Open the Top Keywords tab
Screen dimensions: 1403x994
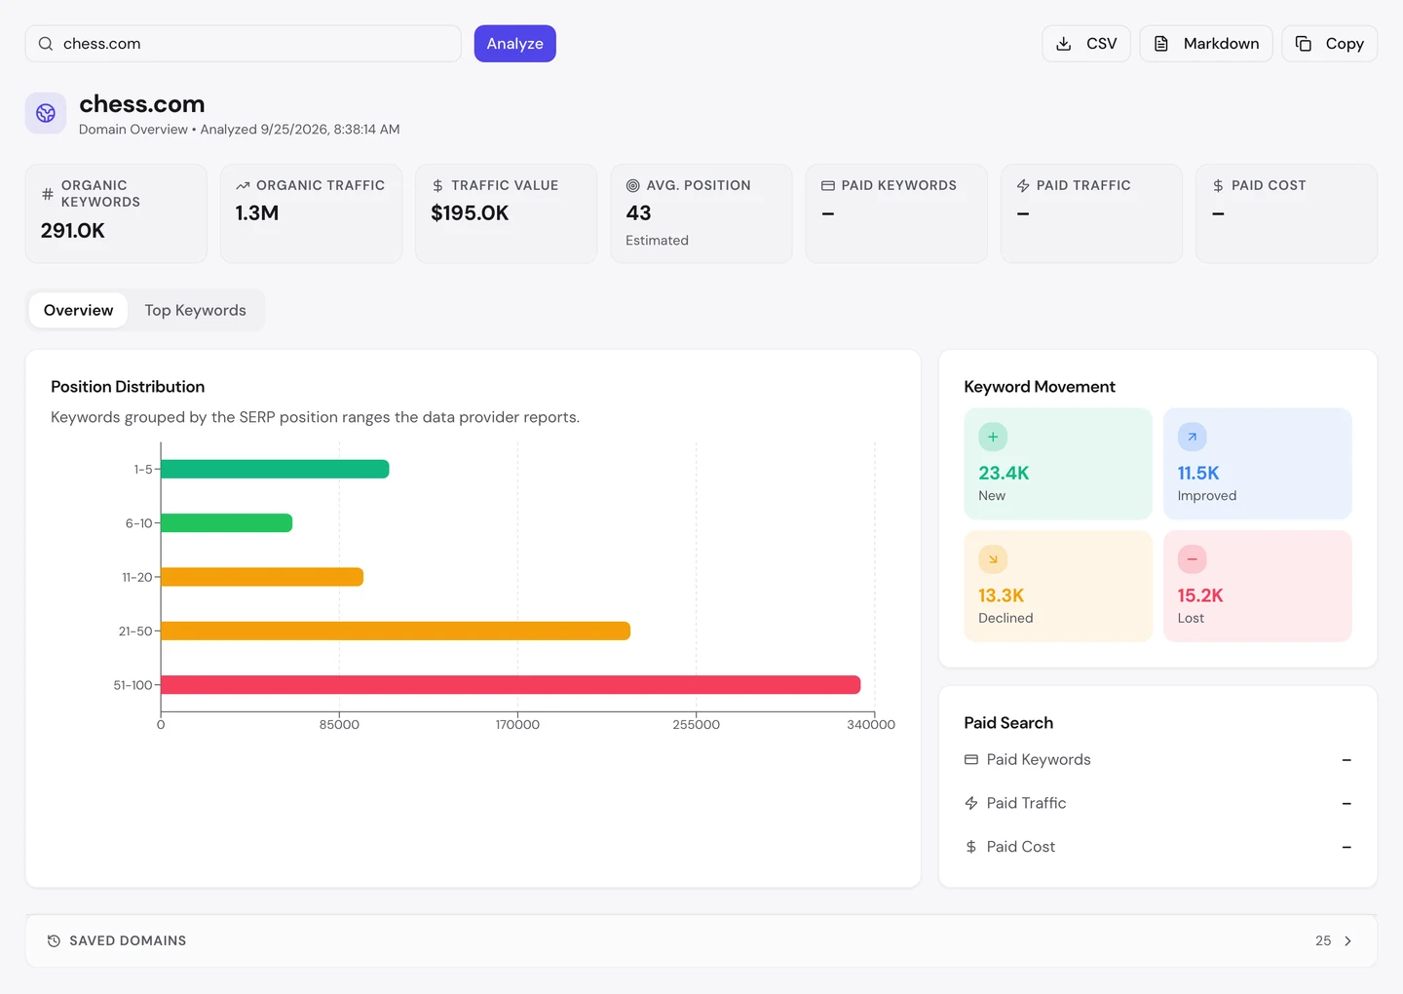tap(195, 310)
